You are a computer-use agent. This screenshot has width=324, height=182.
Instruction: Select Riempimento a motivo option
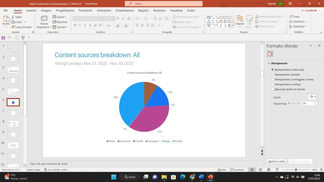[x=272, y=84]
